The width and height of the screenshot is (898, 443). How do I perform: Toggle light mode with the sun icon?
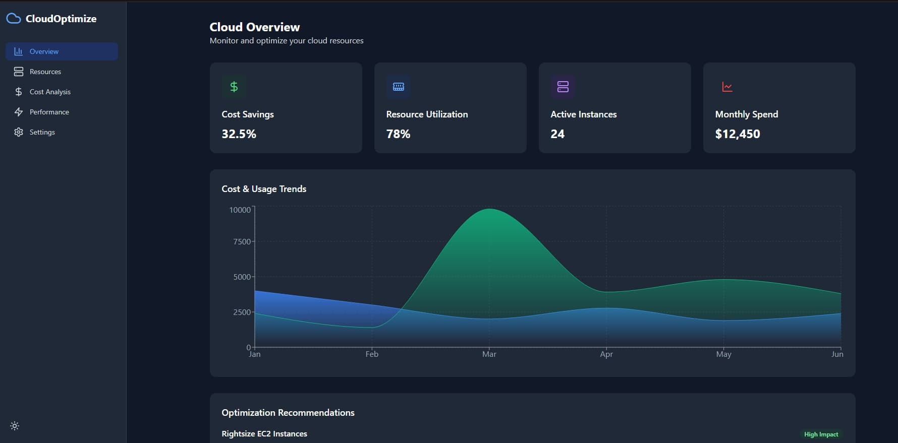15,426
